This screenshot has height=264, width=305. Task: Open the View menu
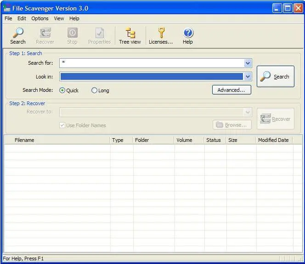(59, 18)
